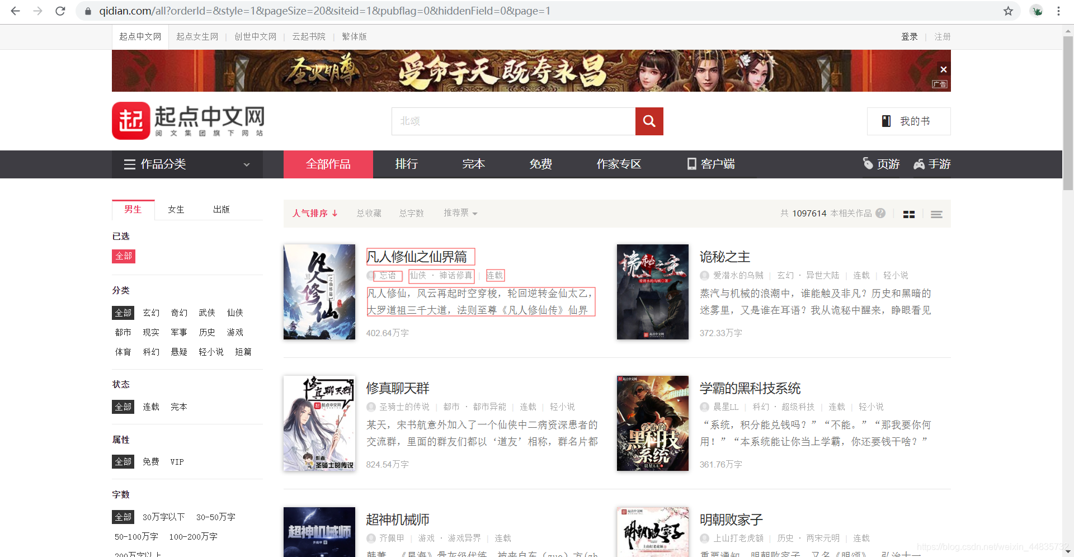Click the browser forward arrow
1074x557 pixels.
pyautogui.click(x=37, y=11)
